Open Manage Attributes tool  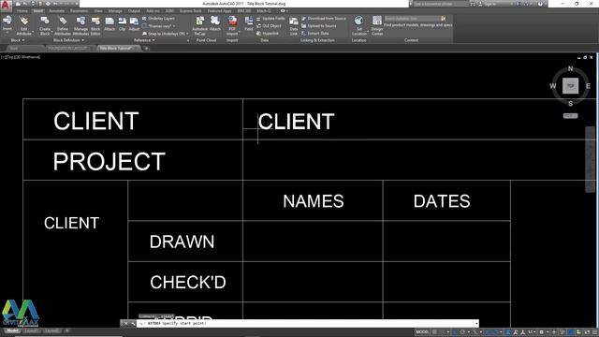tap(80, 25)
